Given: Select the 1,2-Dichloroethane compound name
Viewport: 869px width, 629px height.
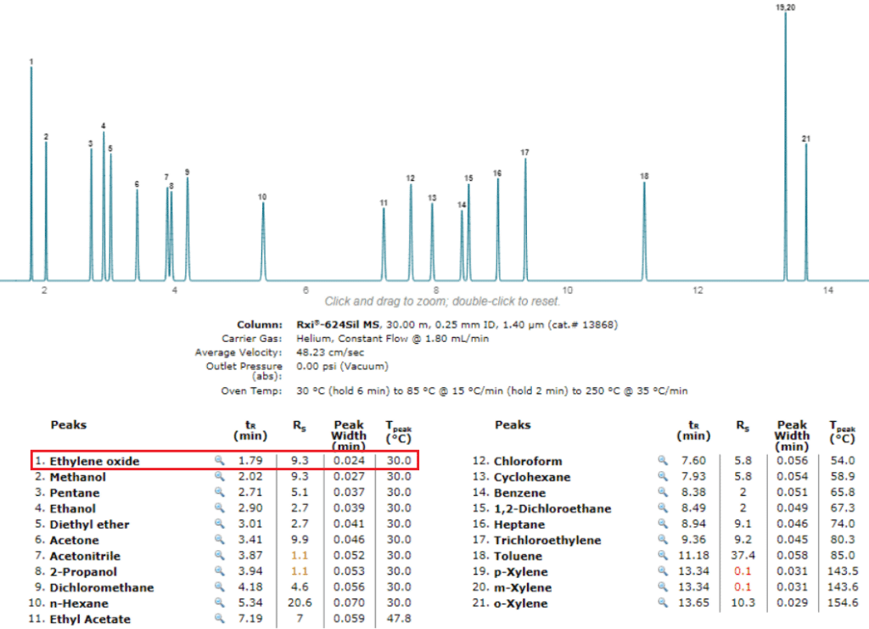Looking at the screenshot, I should click(552, 508).
